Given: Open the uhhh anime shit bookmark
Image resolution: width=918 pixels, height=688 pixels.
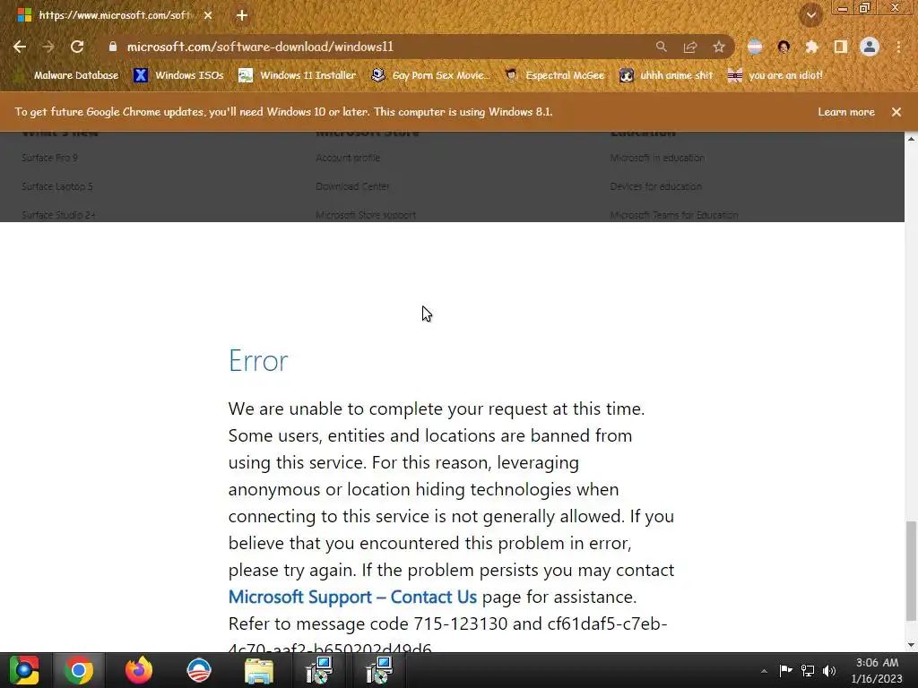Looking at the screenshot, I should click(666, 75).
